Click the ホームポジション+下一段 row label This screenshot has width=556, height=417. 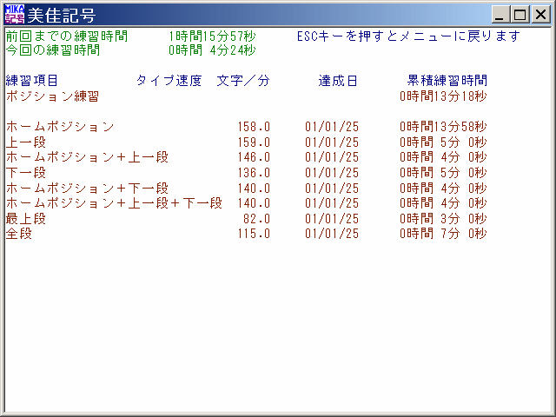[87, 189]
